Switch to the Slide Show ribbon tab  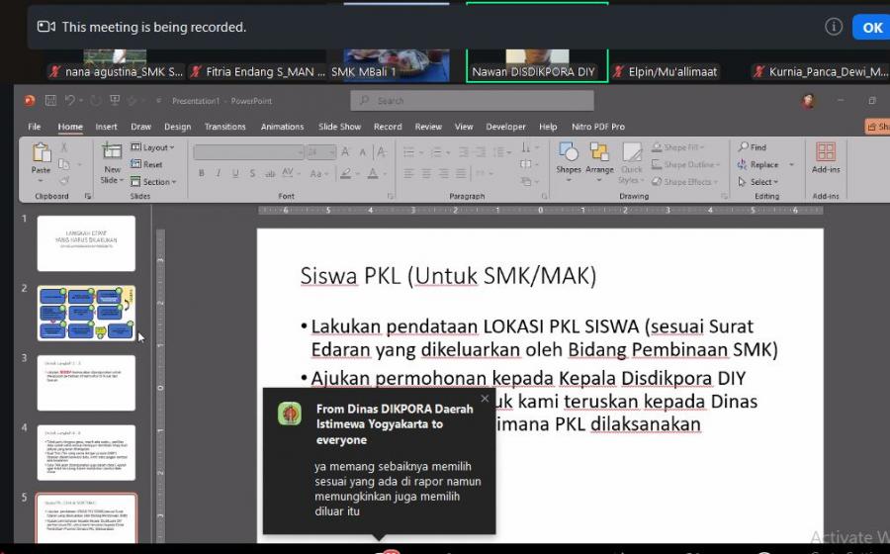pyautogui.click(x=339, y=127)
